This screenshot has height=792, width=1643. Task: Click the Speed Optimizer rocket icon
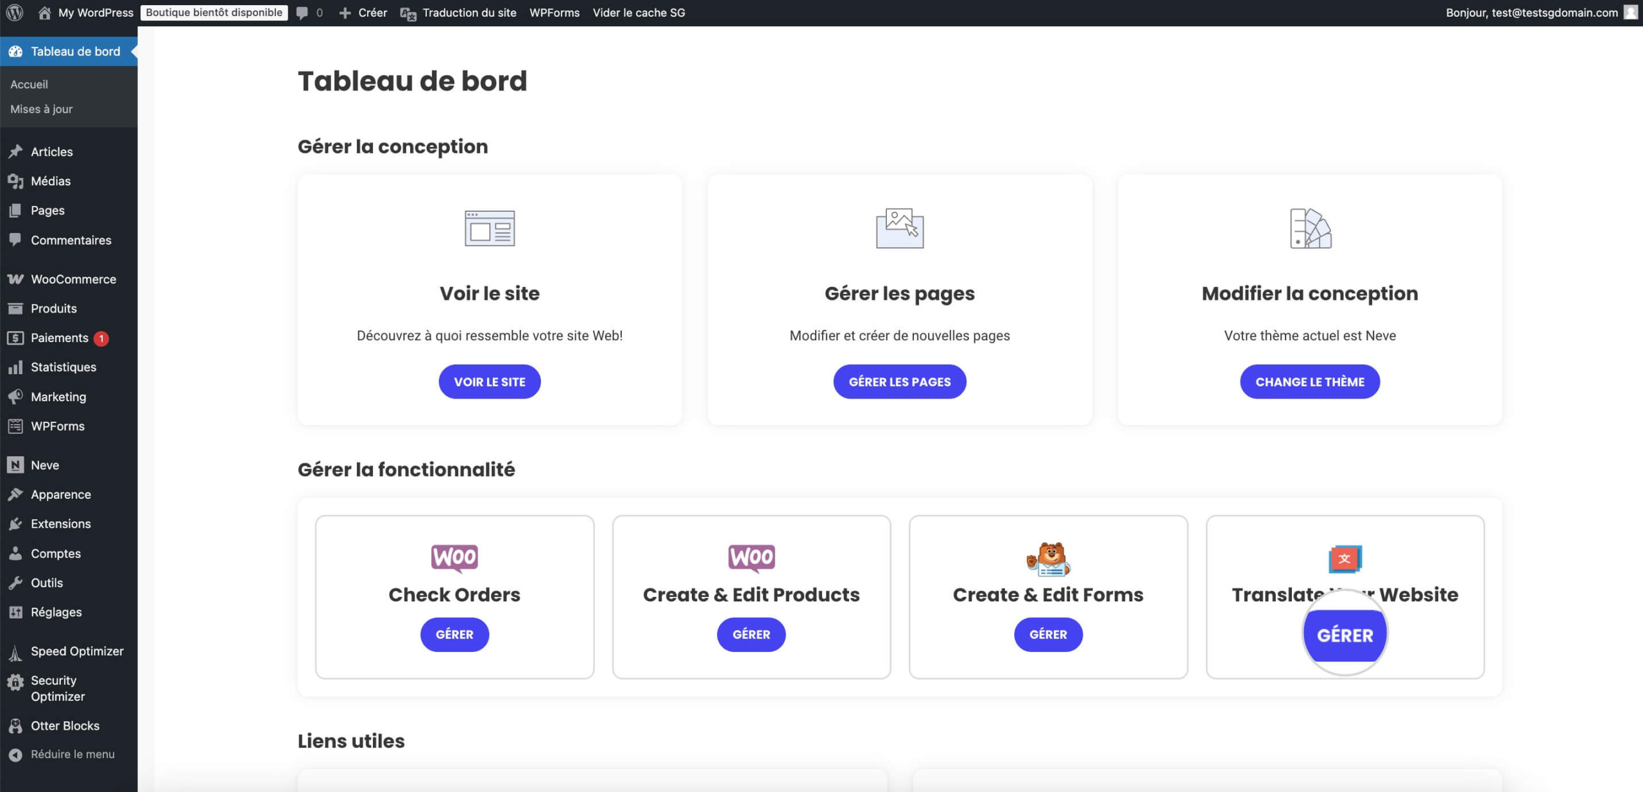(x=15, y=652)
